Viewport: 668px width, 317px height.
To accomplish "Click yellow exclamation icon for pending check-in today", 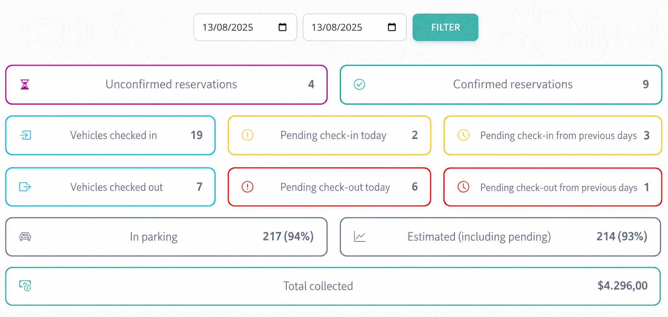I will tap(248, 135).
